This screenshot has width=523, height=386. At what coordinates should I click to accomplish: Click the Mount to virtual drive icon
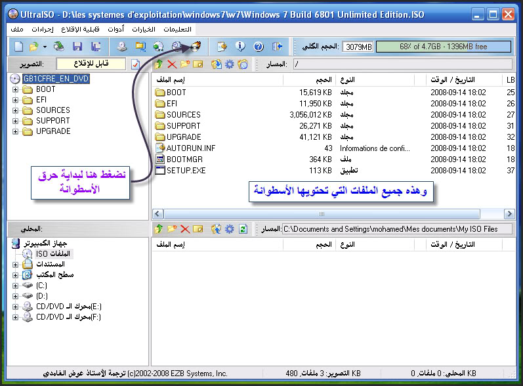[177, 47]
